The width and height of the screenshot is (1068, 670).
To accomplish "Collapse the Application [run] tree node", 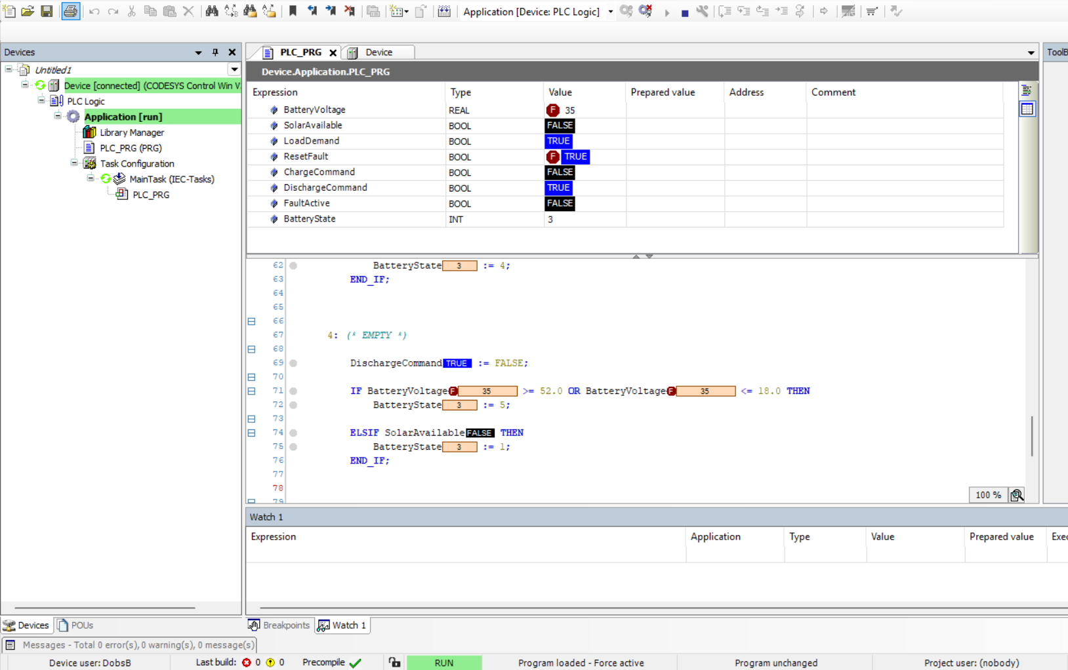I will pyautogui.click(x=58, y=116).
